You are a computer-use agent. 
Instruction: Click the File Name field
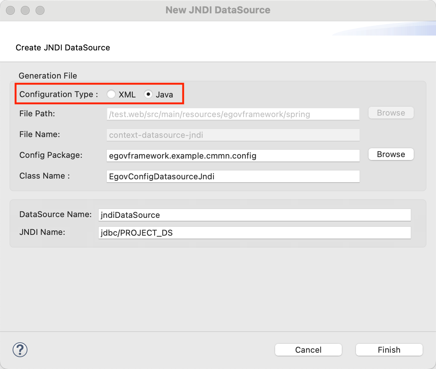(233, 135)
